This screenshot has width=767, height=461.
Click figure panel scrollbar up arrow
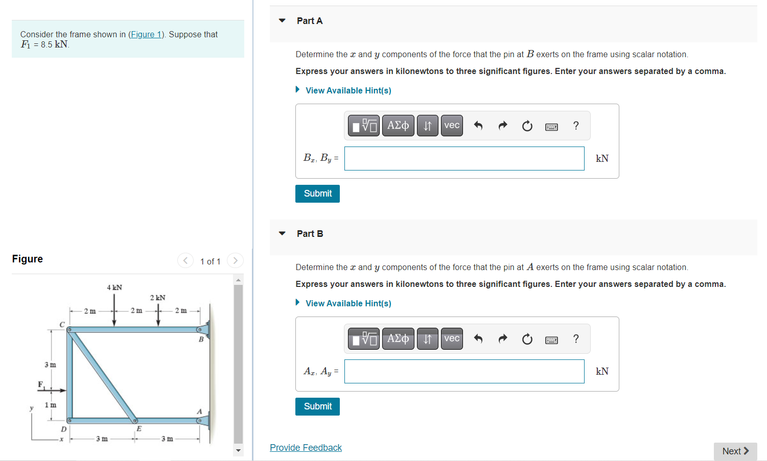[x=238, y=280]
